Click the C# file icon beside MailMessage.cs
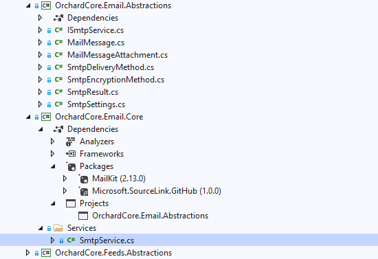This screenshot has height=259, width=378. [x=58, y=43]
